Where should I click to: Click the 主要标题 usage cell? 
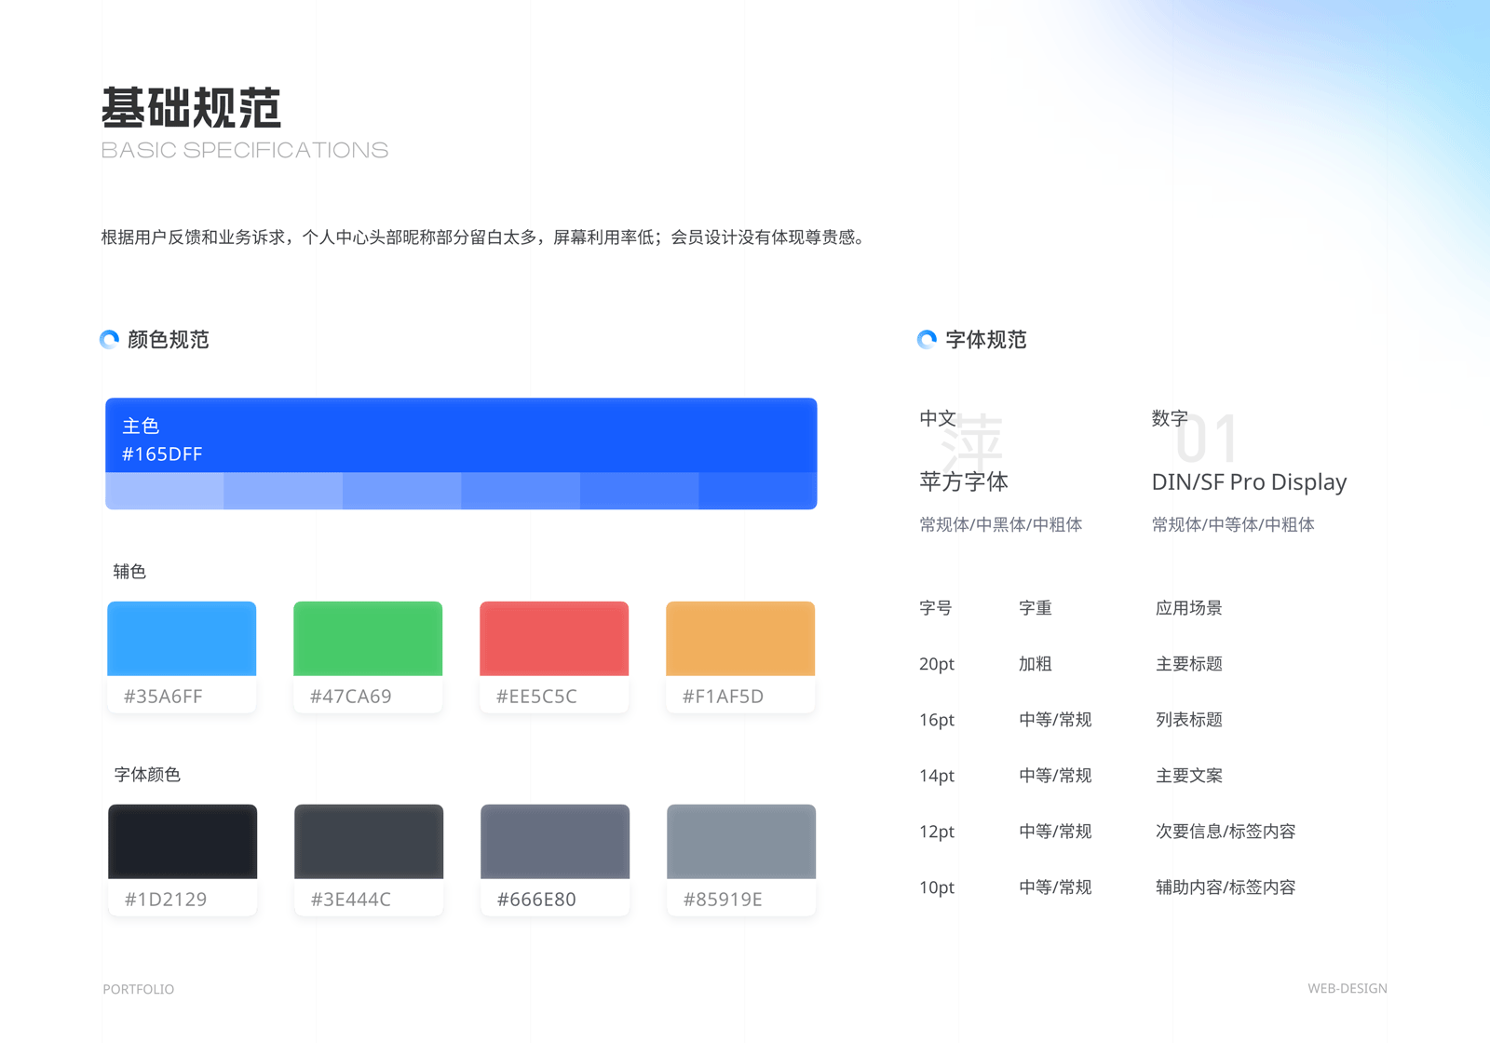(x=1189, y=664)
